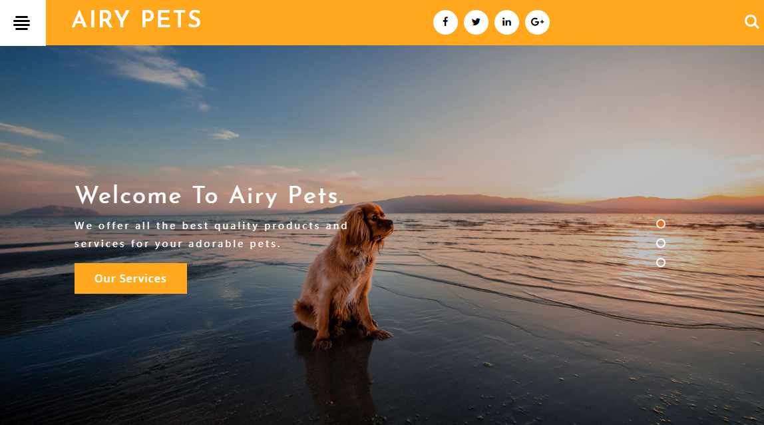Screen dimensions: 764x425
Task: Click the small island on left horizon
Action: [x=55, y=211]
